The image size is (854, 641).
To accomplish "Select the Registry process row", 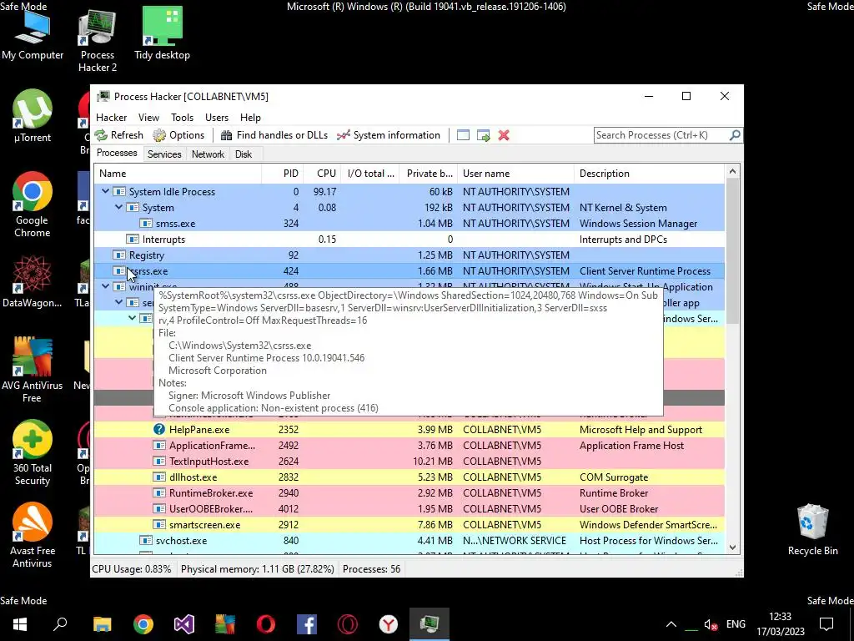I will pos(409,255).
